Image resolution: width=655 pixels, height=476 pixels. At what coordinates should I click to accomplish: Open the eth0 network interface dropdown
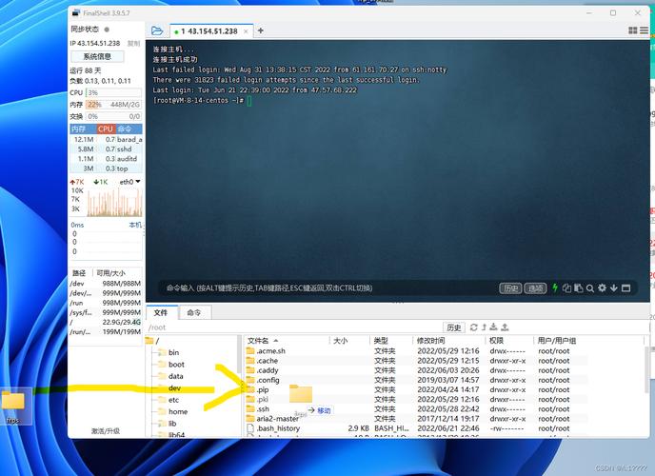tap(129, 182)
